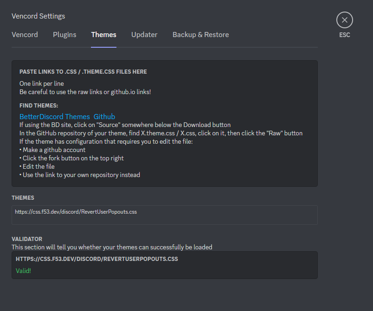Click the 'Edit the file' bullet
The height and width of the screenshot is (311, 373).
[x=37, y=166]
